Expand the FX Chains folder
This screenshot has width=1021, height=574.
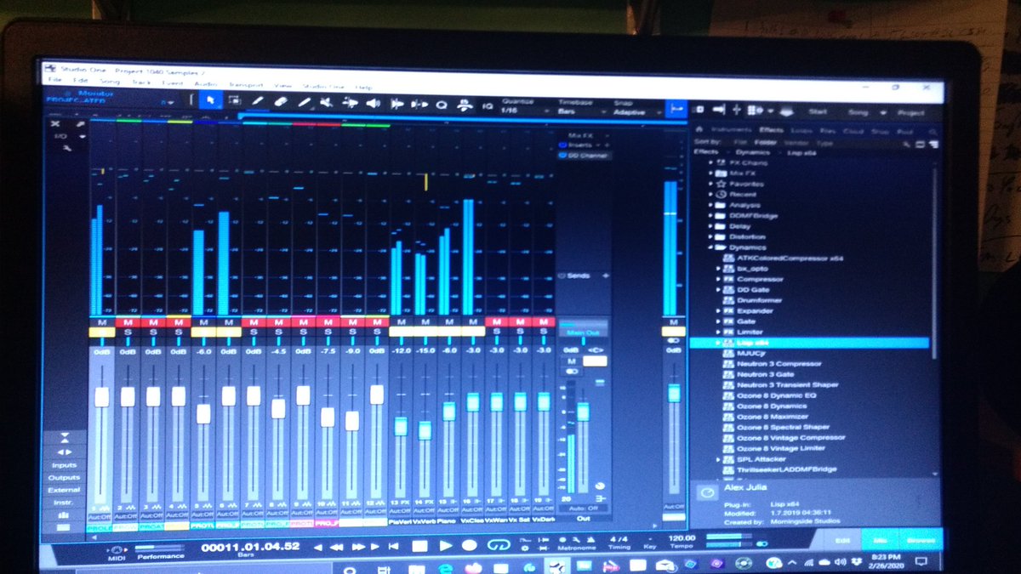[x=711, y=162]
